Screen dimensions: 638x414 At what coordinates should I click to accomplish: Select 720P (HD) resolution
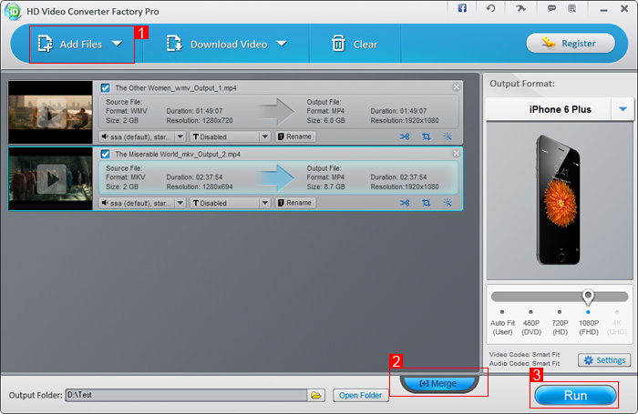click(x=560, y=323)
